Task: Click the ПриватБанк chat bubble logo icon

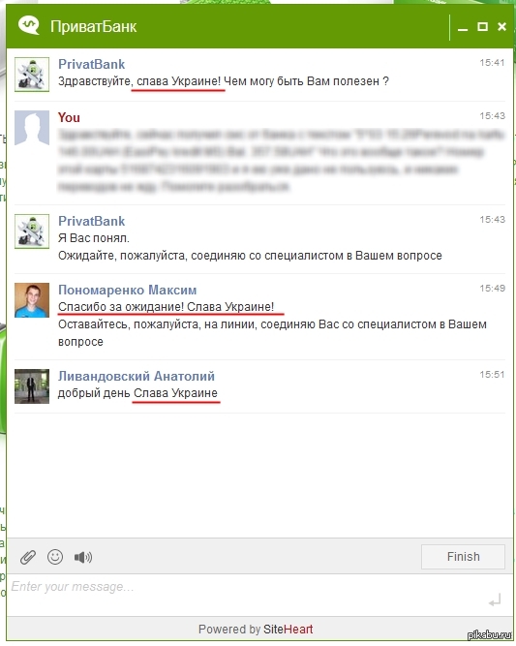Action: pyautogui.click(x=29, y=25)
